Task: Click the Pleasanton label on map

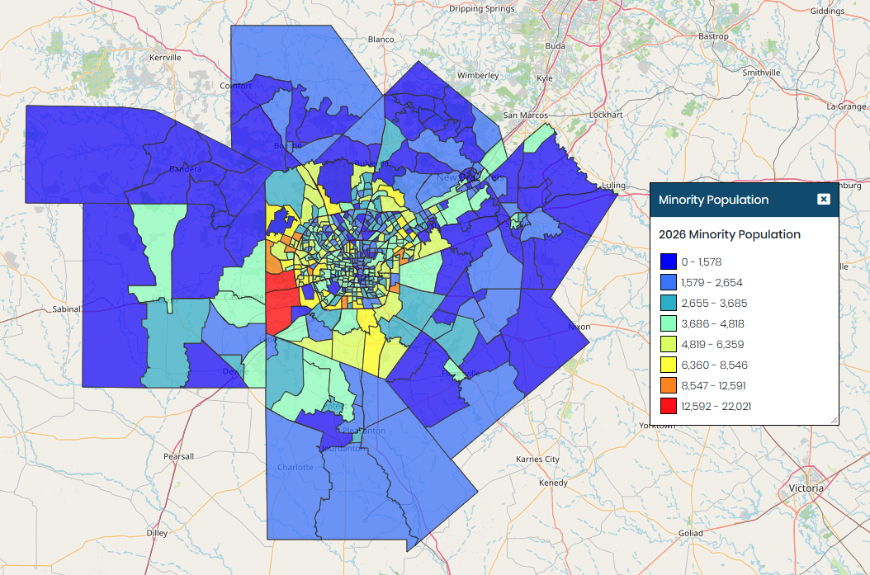Action: (x=364, y=431)
